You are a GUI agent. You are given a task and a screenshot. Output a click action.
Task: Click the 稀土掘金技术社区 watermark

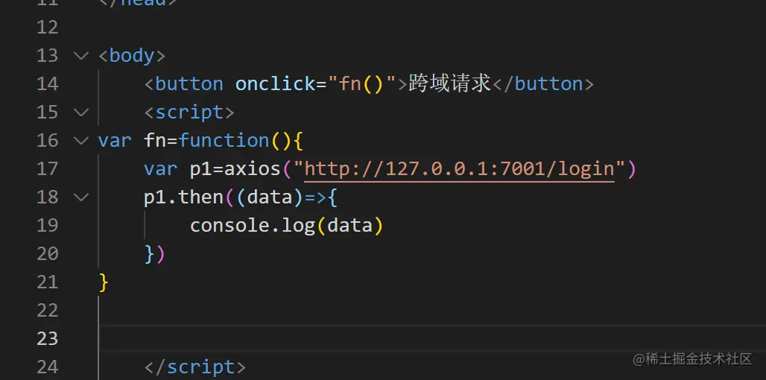(x=692, y=359)
